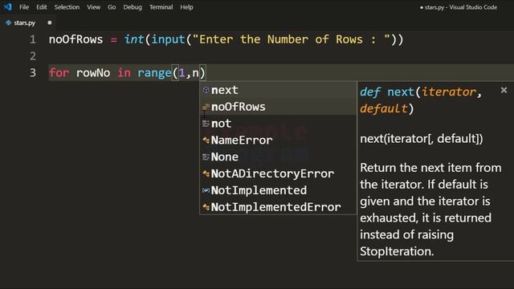Click the 'def next(iterator, default)' signature

click(x=421, y=100)
